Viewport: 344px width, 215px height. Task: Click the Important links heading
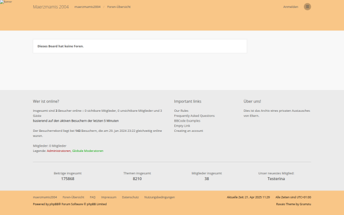point(187,101)
